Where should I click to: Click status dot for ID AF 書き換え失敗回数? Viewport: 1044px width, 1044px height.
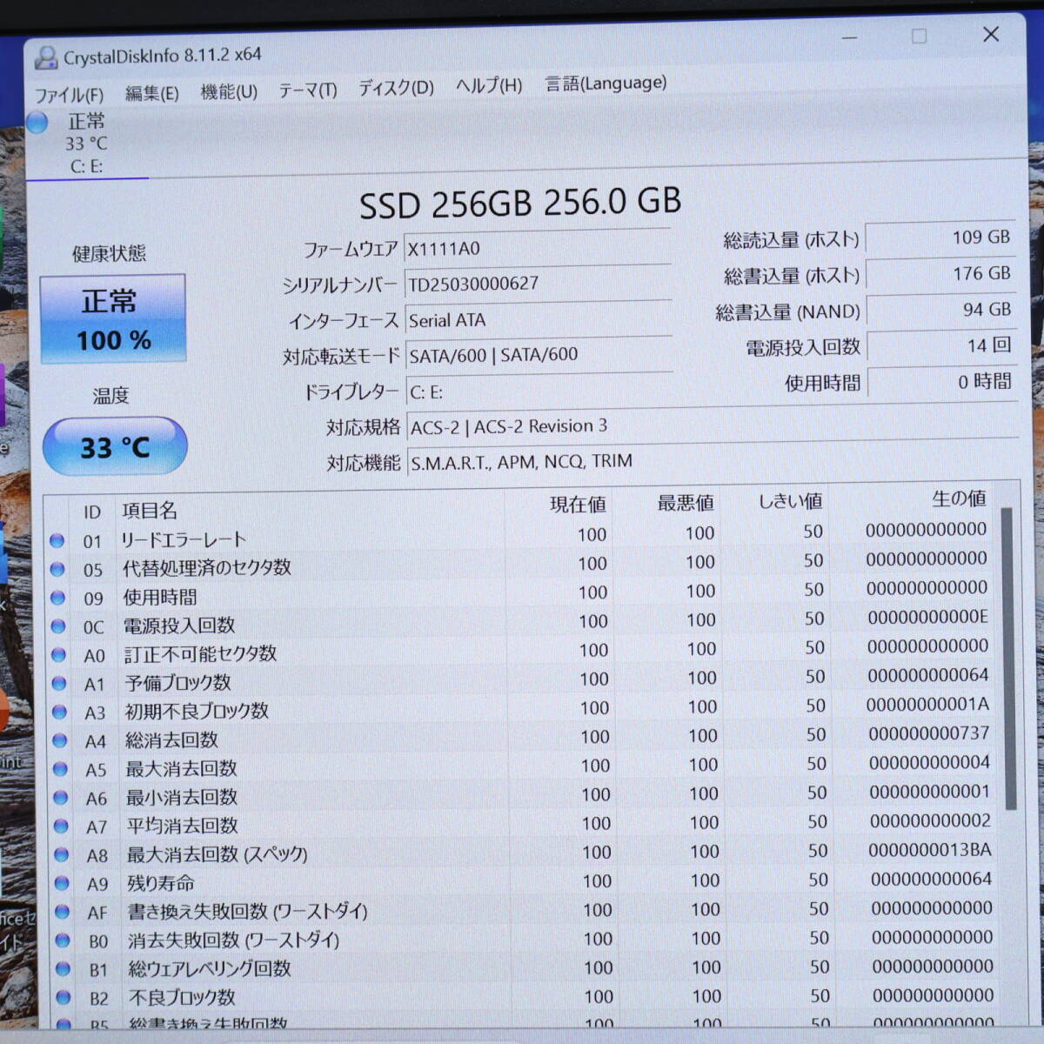[62, 912]
